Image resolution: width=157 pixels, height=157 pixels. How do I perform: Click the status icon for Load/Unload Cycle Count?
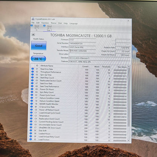31,112
